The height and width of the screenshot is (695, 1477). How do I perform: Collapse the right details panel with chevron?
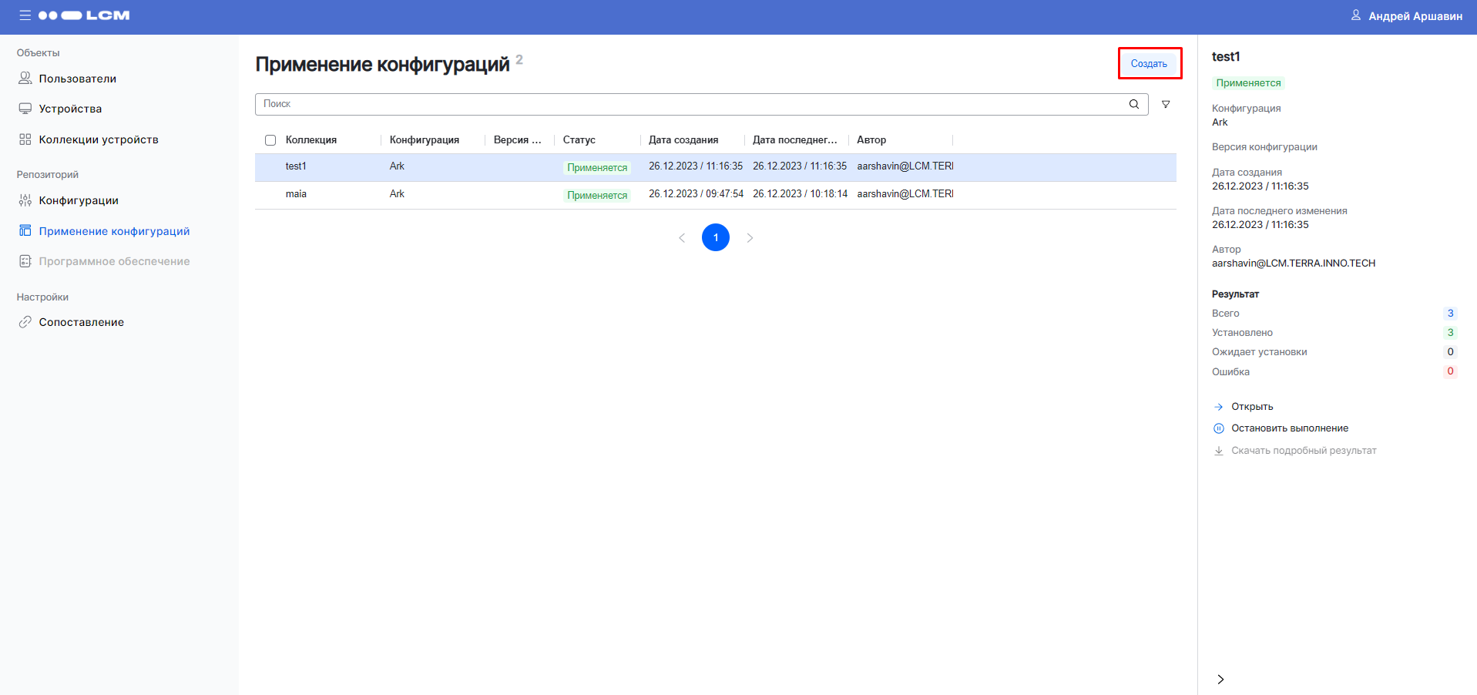[1220, 679]
